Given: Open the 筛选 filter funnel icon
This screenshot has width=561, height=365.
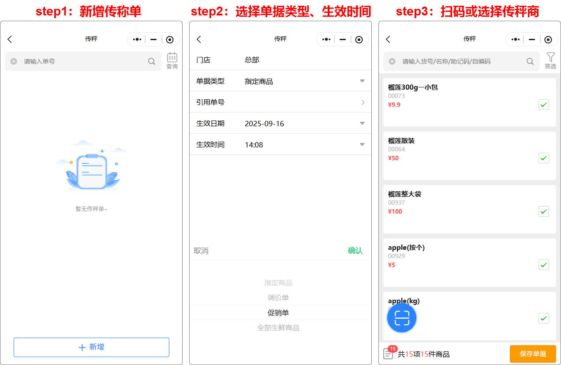Looking at the screenshot, I should pos(550,60).
